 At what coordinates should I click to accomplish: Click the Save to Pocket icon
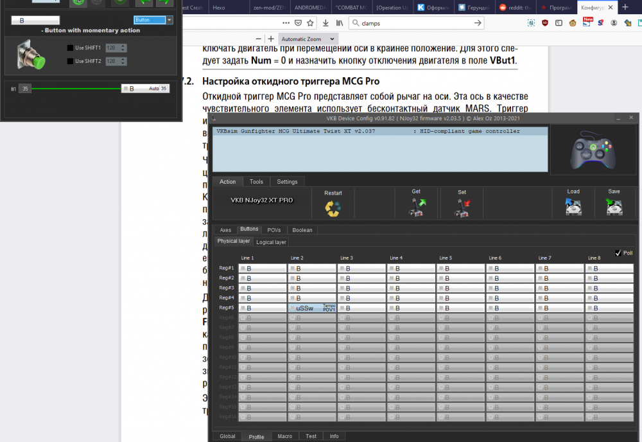[x=298, y=23]
